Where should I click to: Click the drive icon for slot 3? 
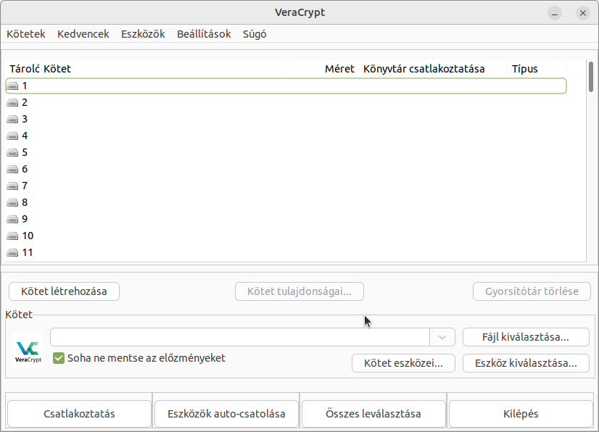12,119
